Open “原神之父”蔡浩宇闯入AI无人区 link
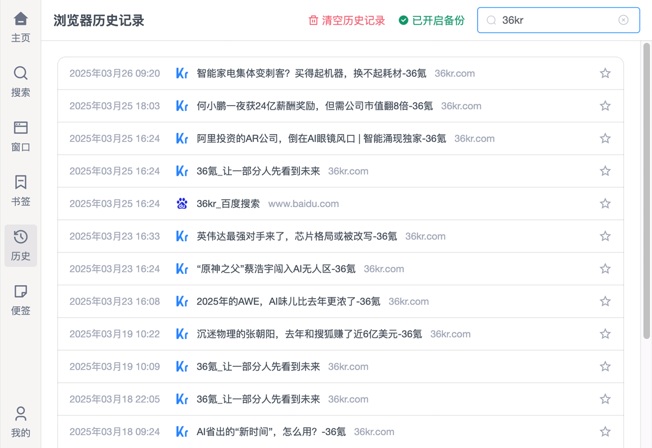Image resolution: width=652 pixels, height=448 pixels. click(276, 269)
